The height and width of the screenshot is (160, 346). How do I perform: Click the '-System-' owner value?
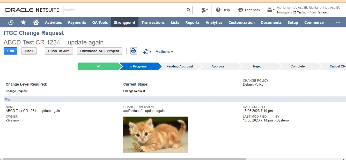pyautogui.click(x=12, y=120)
